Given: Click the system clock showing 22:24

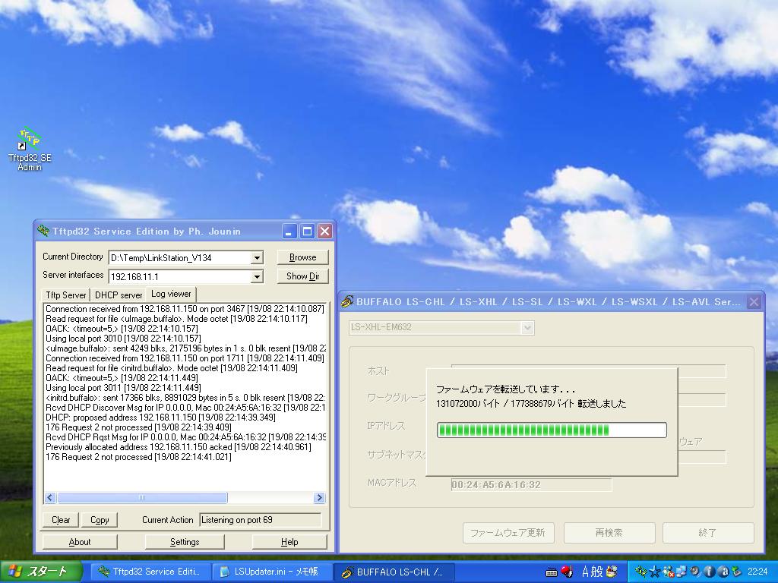Looking at the screenshot, I should pyautogui.click(x=757, y=572).
